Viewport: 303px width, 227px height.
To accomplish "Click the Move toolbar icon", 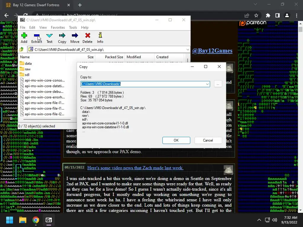I will tap(75, 38).
